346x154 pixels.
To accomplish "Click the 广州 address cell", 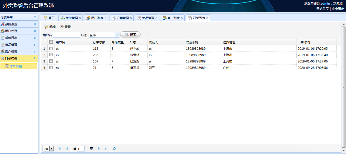I will (x=259, y=68).
